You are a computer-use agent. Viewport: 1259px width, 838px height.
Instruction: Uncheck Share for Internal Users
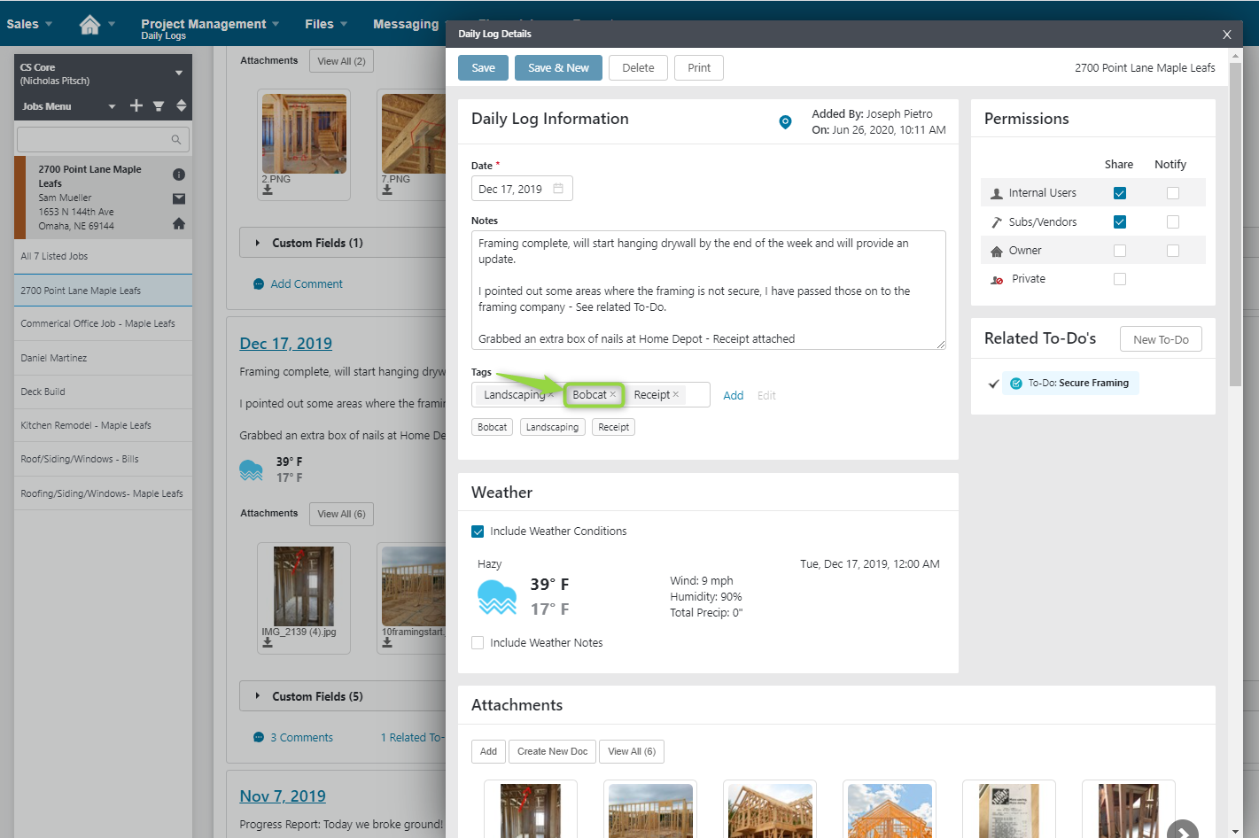[x=1120, y=193]
